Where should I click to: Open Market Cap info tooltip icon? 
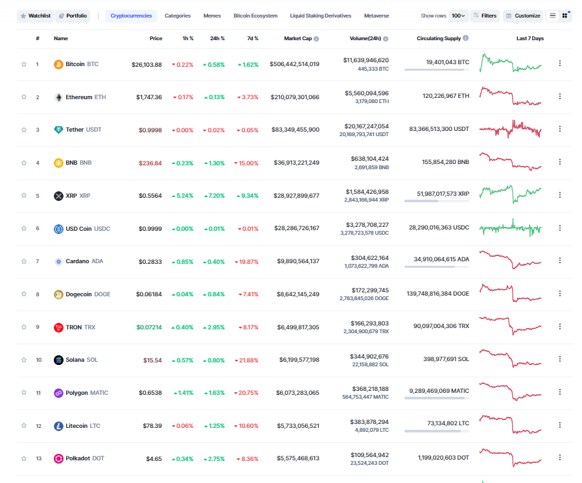(316, 39)
